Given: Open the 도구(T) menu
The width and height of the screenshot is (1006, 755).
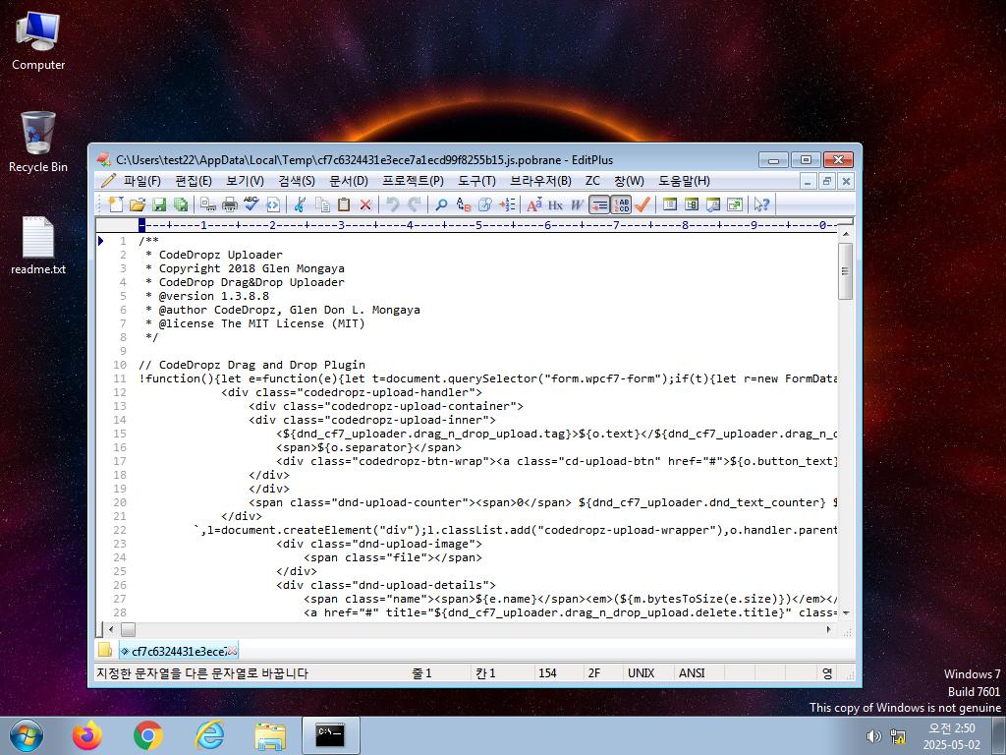Looking at the screenshot, I should click(x=476, y=181).
